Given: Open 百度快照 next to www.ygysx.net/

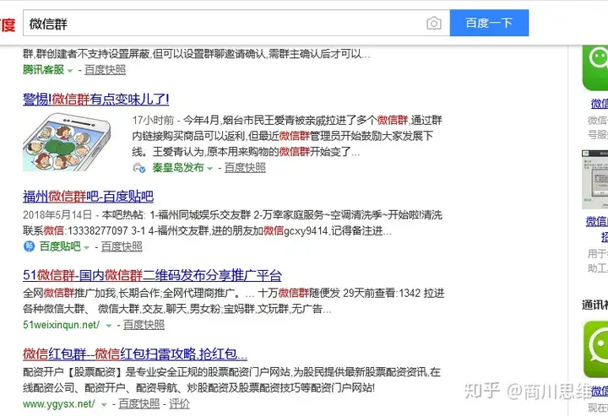Looking at the screenshot, I should coord(139,404).
